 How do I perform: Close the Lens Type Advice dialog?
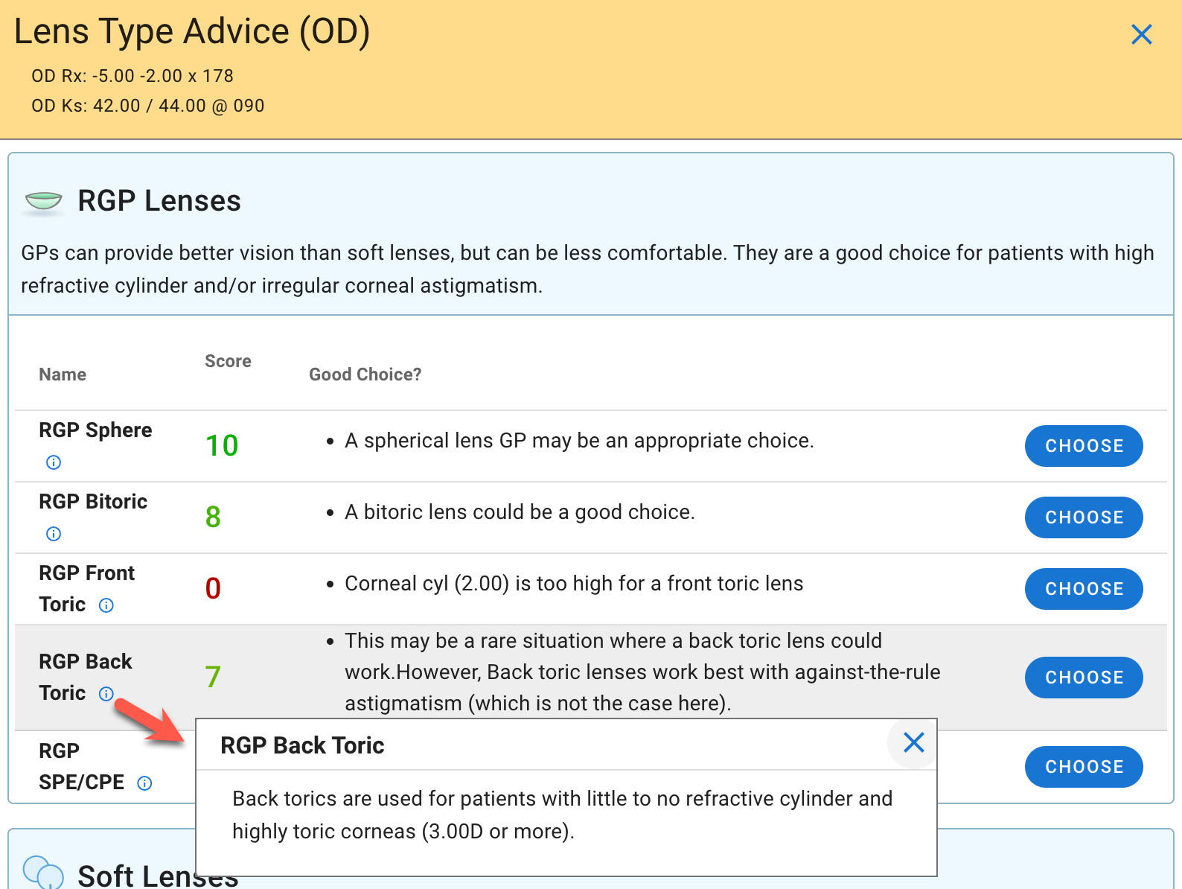(x=1141, y=35)
